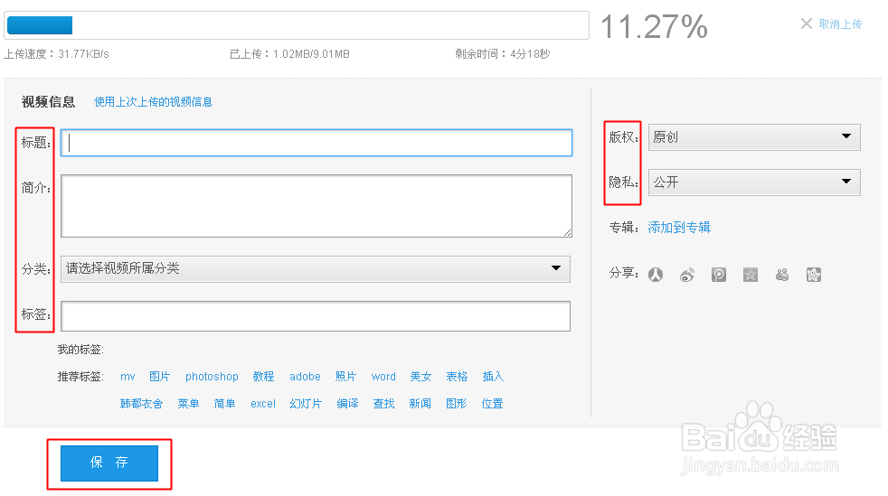Add recommended tag 美女

coord(420,377)
